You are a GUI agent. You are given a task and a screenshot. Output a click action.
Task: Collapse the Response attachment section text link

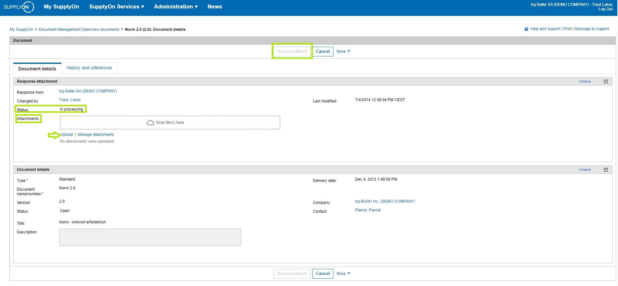585,81
